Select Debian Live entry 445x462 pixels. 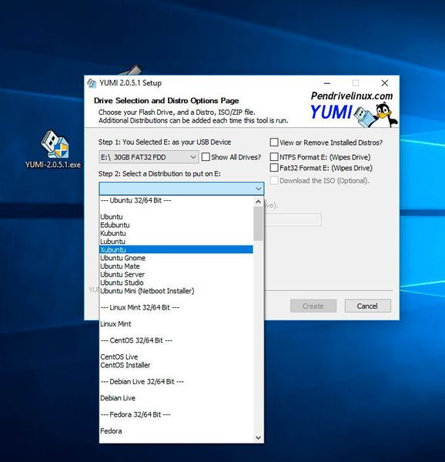click(x=176, y=398)
